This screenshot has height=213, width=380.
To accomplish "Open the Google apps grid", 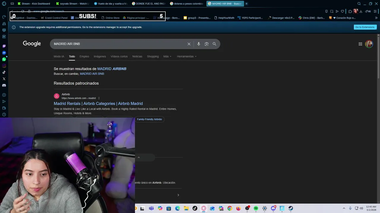I will (360, 44).
